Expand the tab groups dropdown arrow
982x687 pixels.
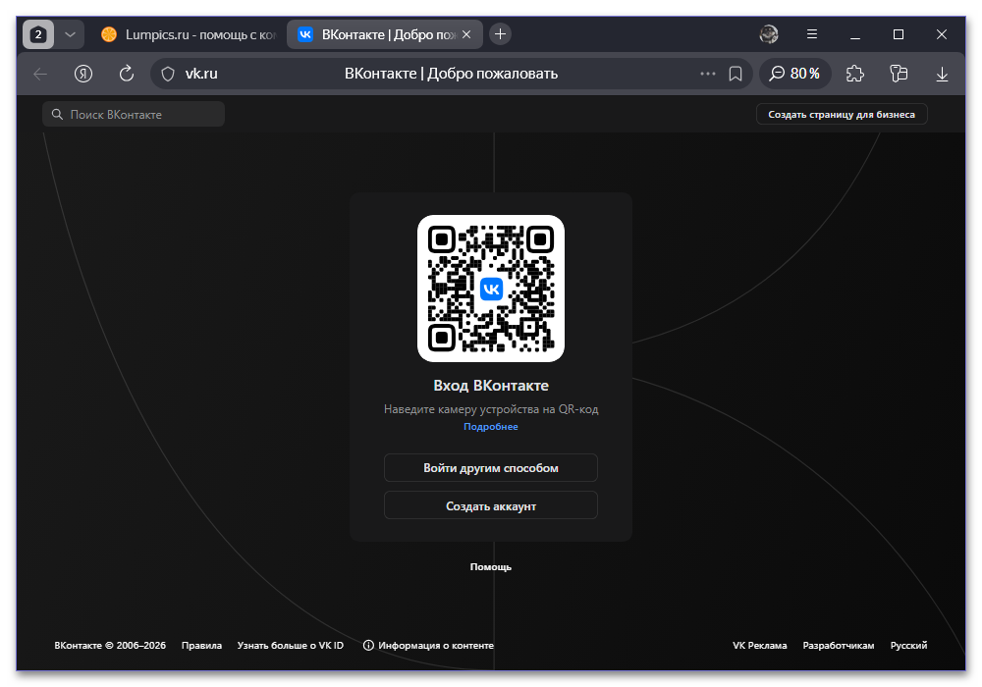coord(70,34)
